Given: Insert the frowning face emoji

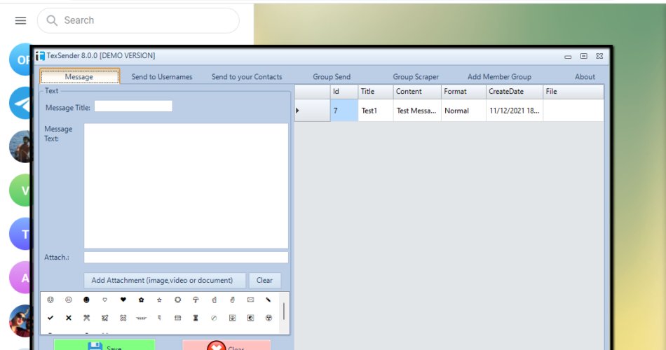Looking at the screenshot, I should pyautogui.click(x=69, y=300).
